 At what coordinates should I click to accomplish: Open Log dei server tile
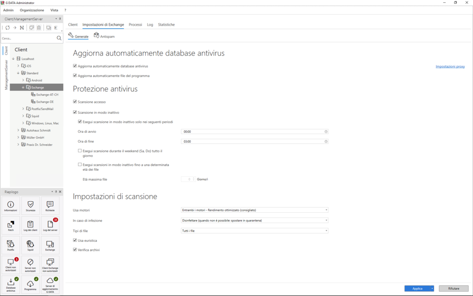tap(50, 225)
